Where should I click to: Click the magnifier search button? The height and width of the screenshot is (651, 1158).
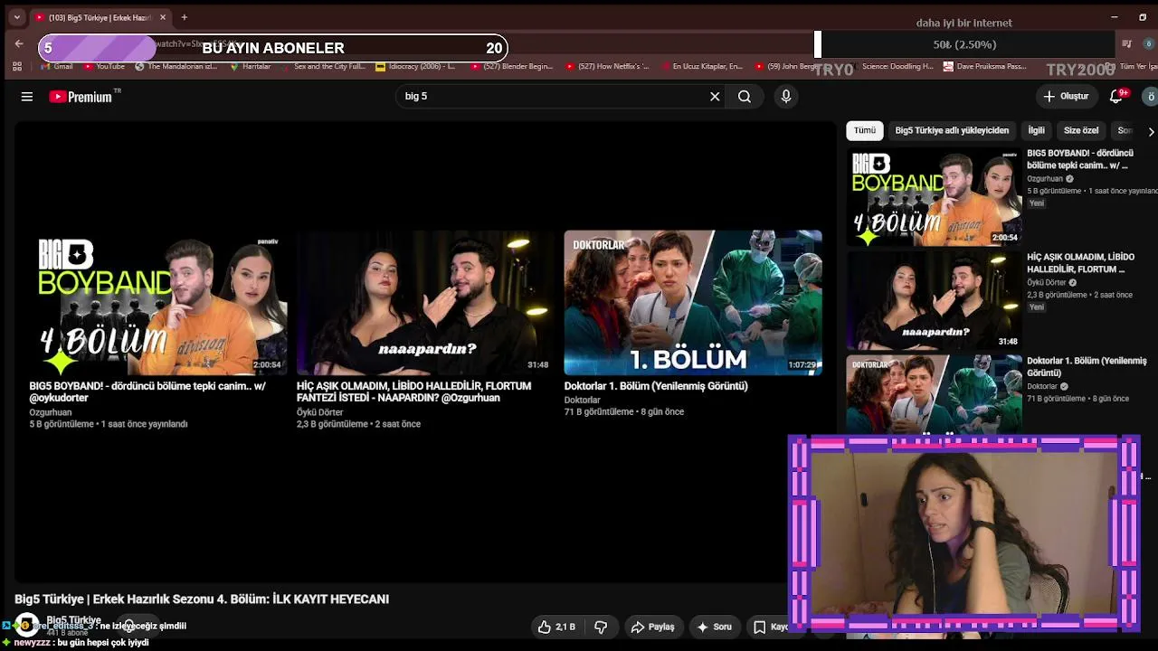coord(745,96)
